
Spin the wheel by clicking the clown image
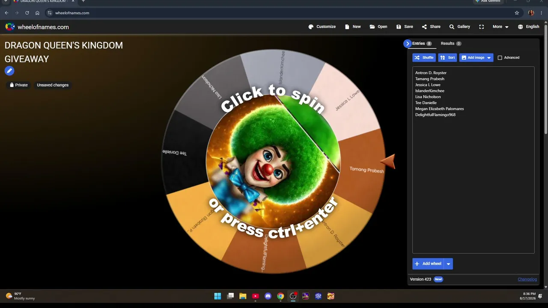click(273, 162)
